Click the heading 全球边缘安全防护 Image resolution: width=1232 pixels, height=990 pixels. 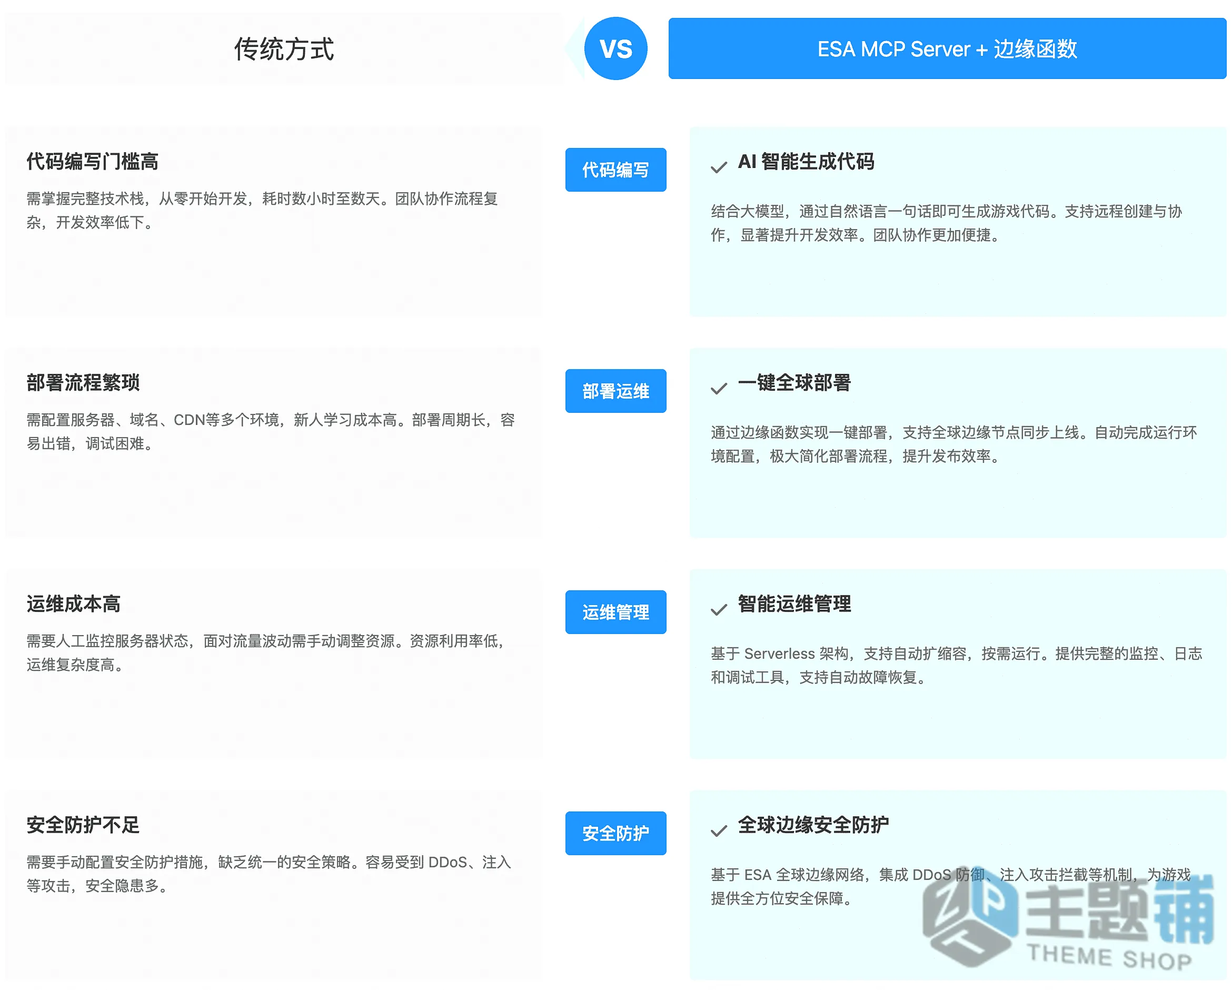click(813, 825)
